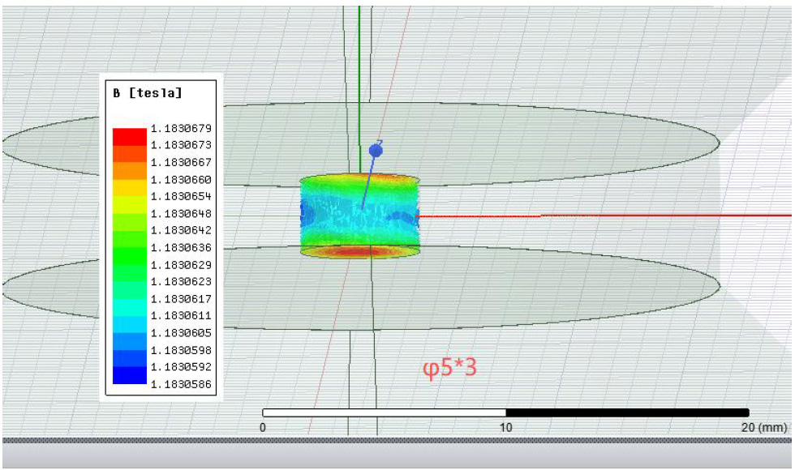The image size is (795, 470).
Task: Click the white half of scale bar
Action: (385, 412)
